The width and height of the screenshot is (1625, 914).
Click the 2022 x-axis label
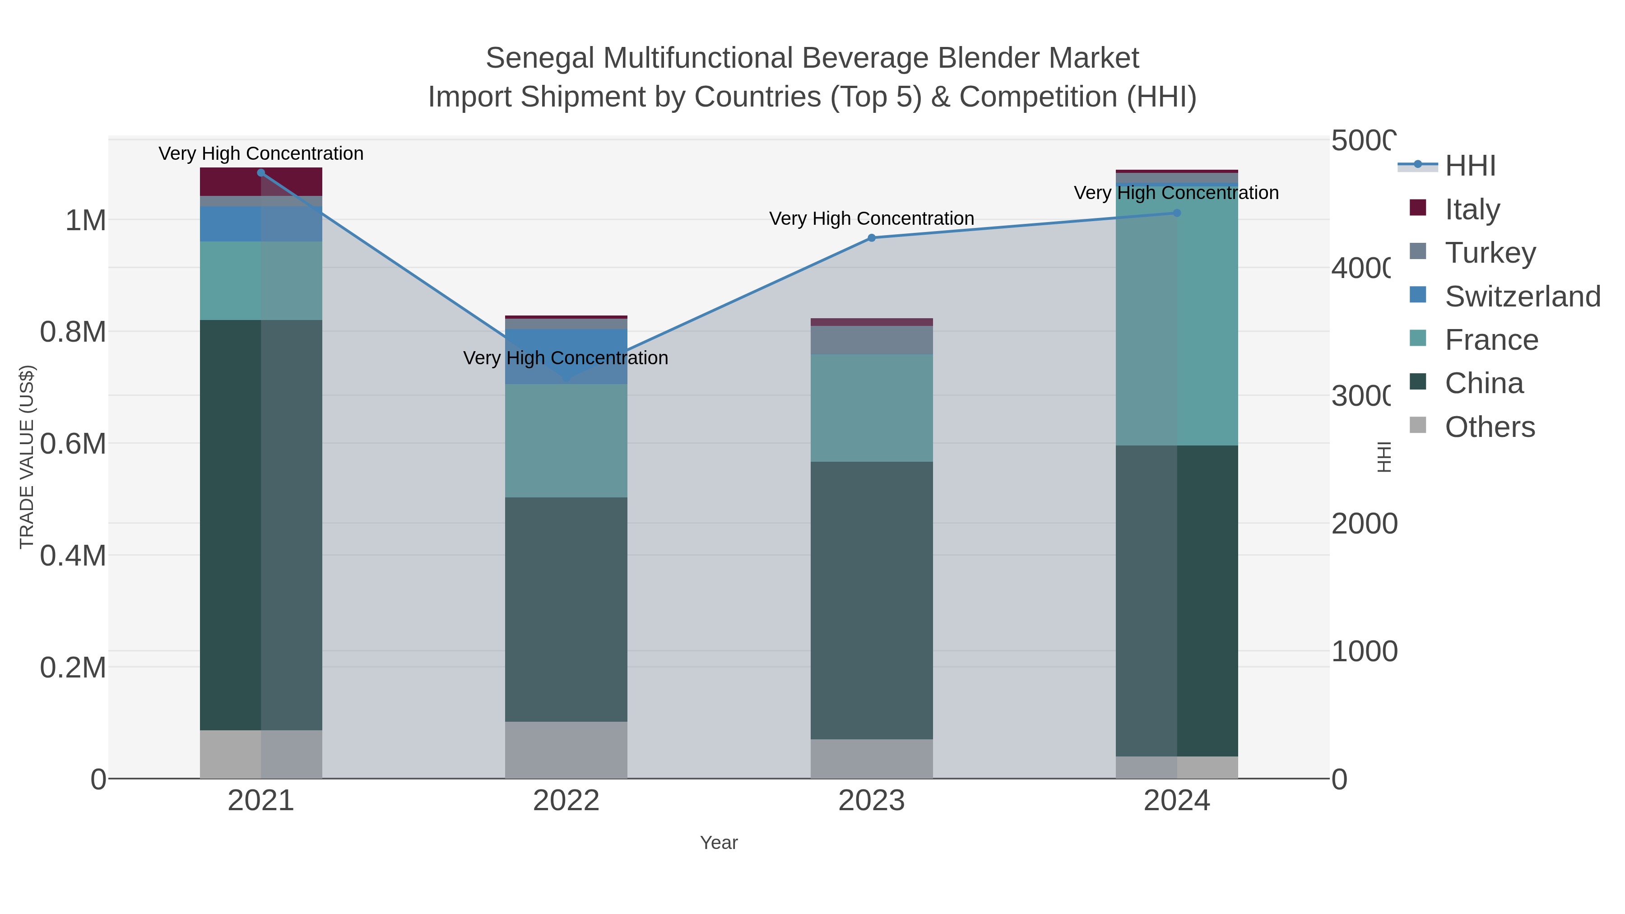pyautogui.click(x=566, y=801)
